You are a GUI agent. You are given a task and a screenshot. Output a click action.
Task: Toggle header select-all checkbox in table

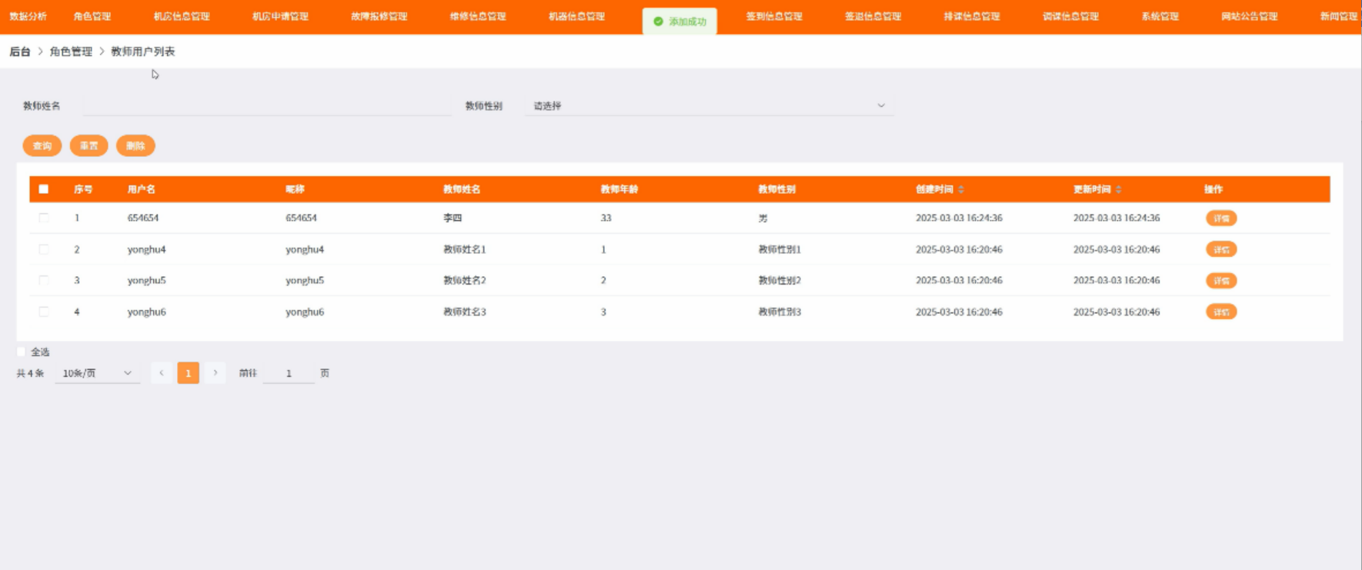coord(44,189)
